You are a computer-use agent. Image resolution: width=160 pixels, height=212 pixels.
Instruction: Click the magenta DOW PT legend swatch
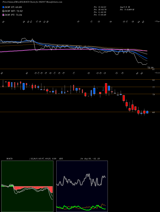[3, 15]
